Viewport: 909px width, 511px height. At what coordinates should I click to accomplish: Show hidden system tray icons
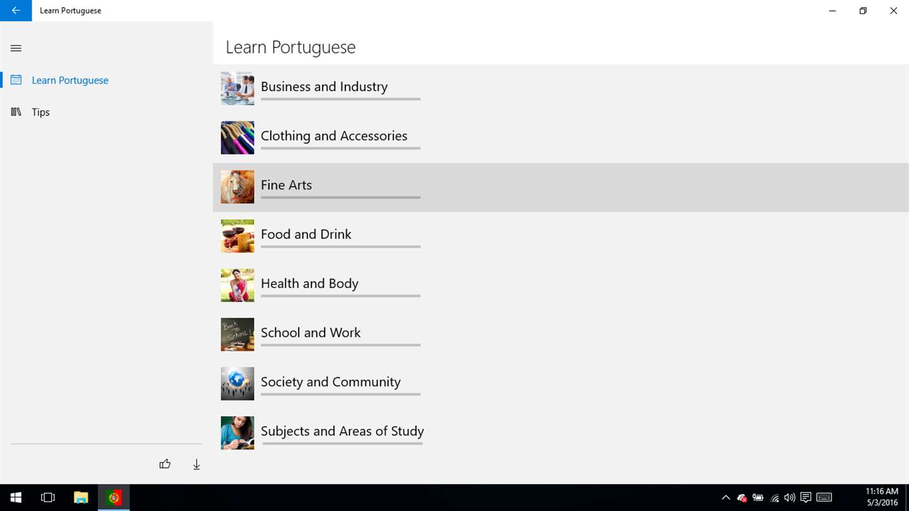tap(725, 498)
